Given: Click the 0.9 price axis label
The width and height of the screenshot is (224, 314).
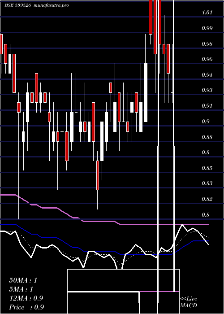Looking at the screenshot, I should (x=205, y=122).
